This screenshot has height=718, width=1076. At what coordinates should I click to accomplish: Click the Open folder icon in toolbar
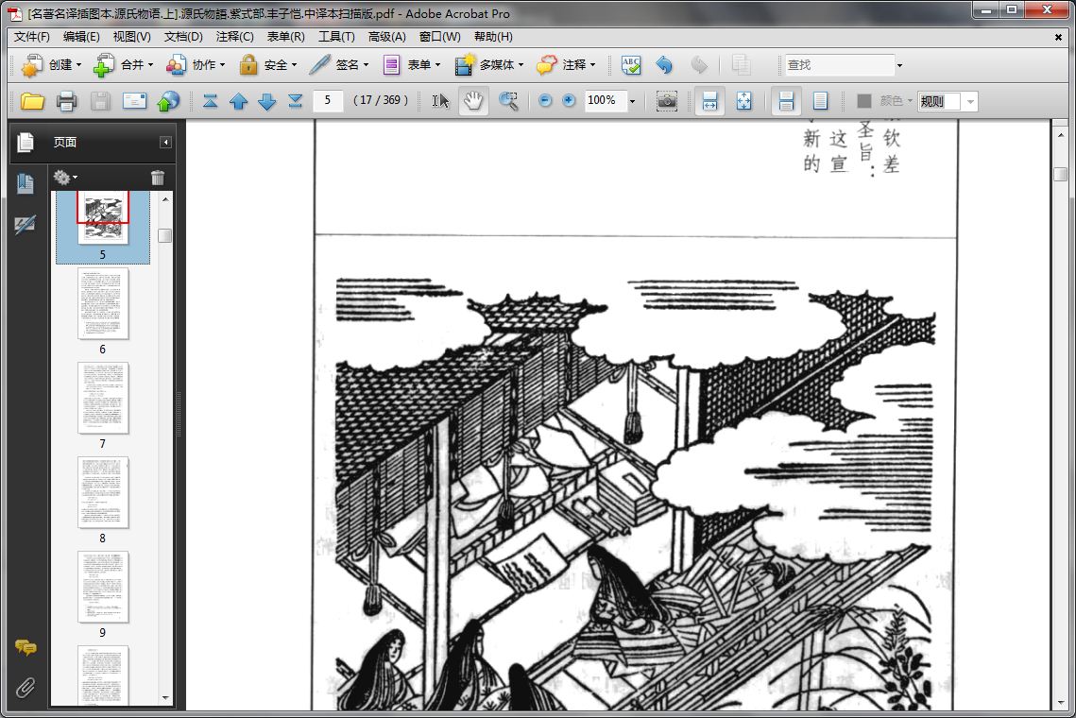[x=32, y=102]
